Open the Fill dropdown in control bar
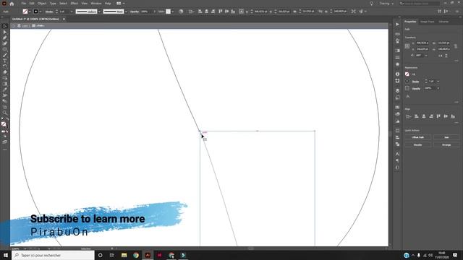The width and height of the screenshot is (463, 260). [30, 12]
